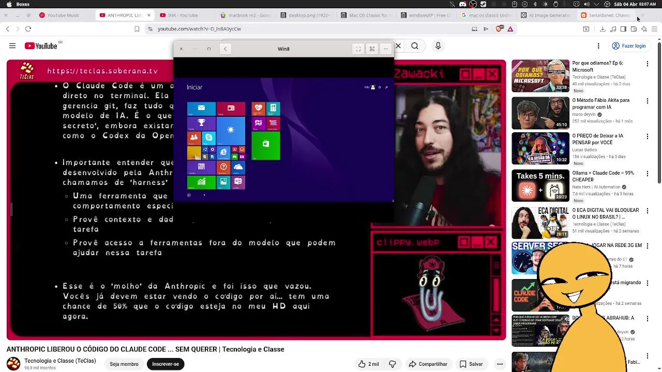Open the browser main hamburger menu

point(654,29)
